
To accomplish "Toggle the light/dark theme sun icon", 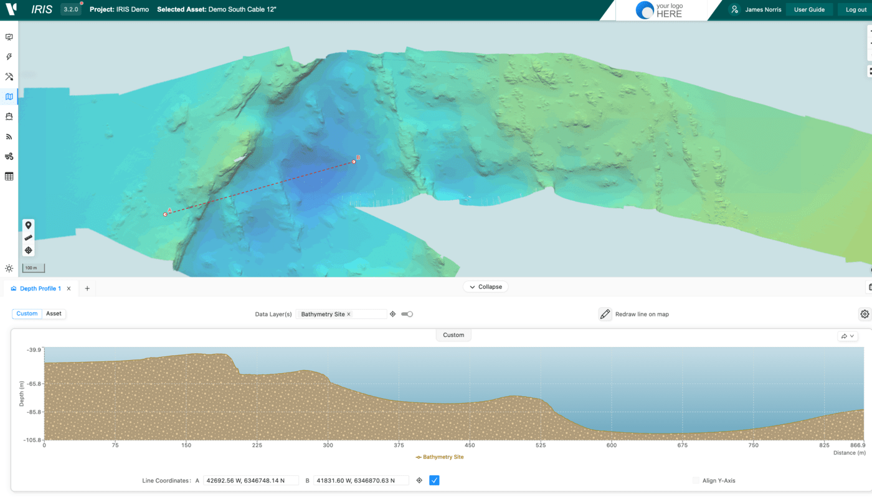I will (x=9, y=269).
